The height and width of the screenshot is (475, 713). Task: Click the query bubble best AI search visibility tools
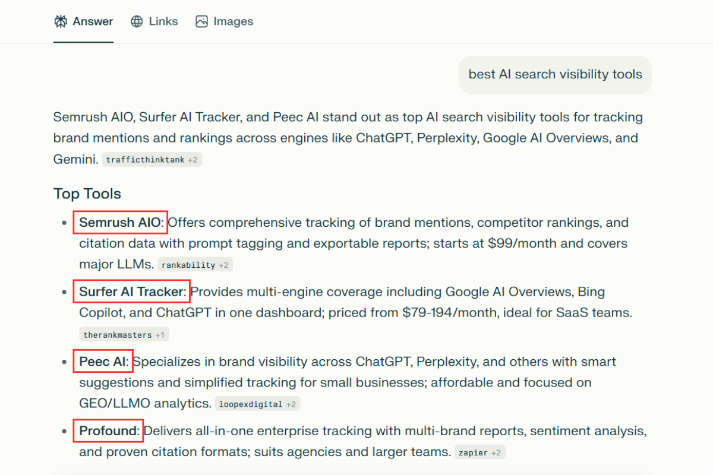555,74
